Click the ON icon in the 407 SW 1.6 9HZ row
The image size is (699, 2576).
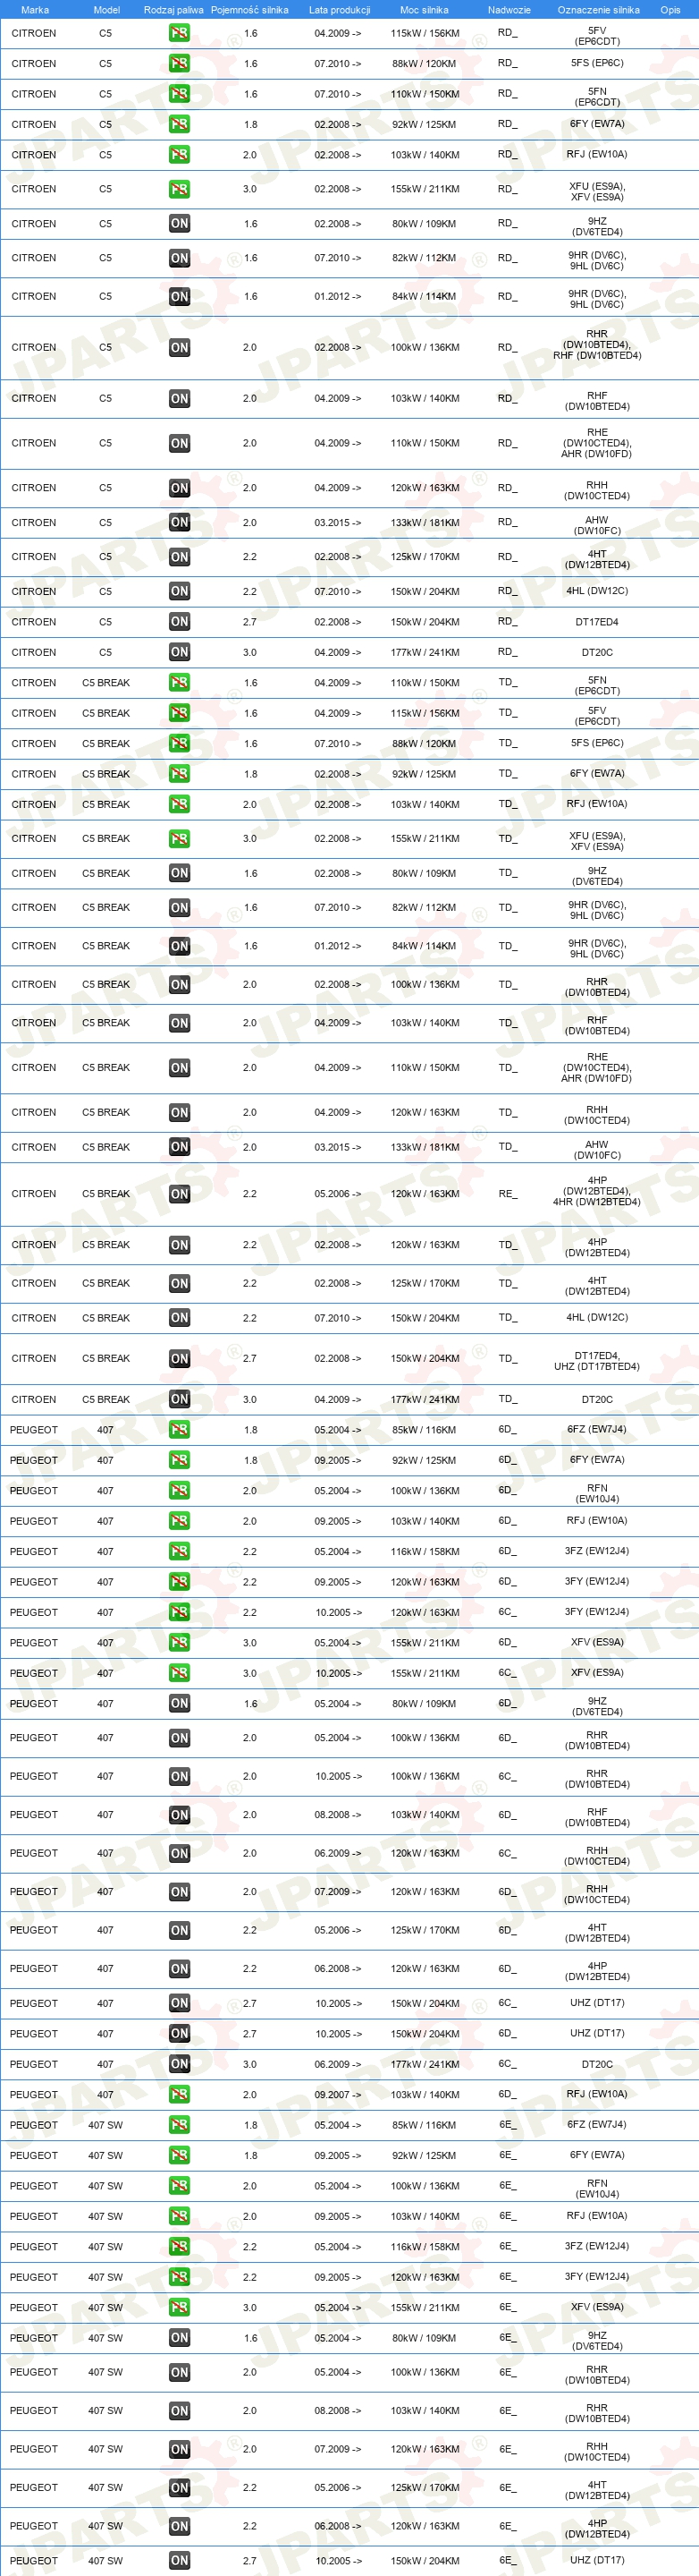tap(179, 2338)
